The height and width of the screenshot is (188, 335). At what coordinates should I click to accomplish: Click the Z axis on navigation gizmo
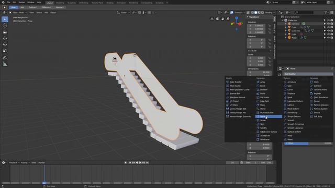click(237, 18)
